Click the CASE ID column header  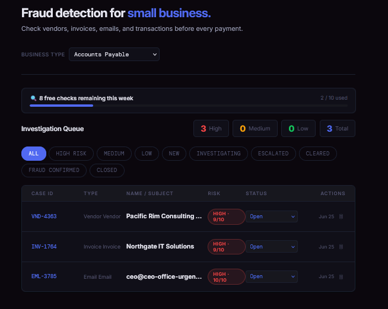42,193
